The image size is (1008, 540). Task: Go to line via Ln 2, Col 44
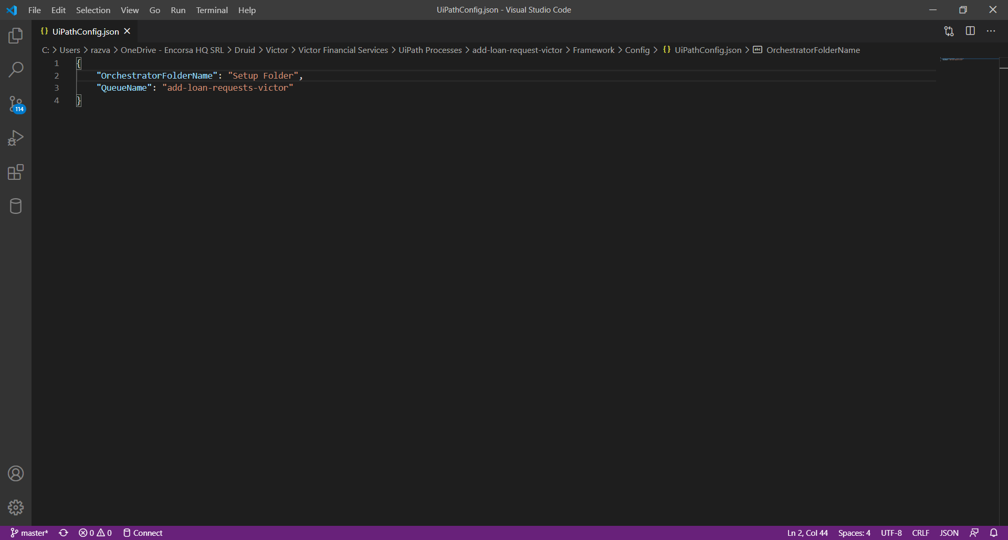pos(807,533)
